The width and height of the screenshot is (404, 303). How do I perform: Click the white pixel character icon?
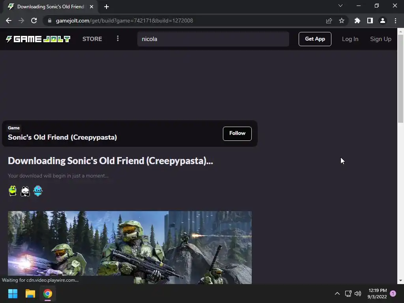25,191
